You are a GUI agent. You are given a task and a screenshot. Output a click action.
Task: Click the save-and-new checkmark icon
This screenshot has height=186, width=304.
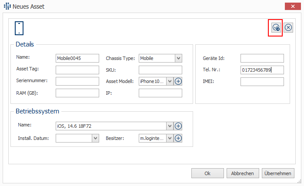(x=276, y=27)
